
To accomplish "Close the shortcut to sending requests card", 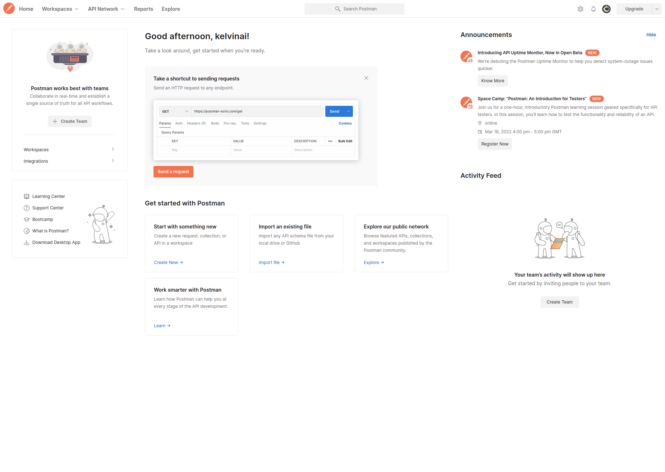I will pyautogui.click(x=366, y=78).
